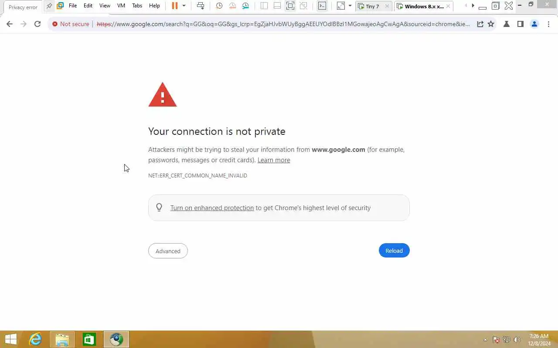Take a snapshot of this virtual machine
The image size is (558, 348).
click(219, 6)
